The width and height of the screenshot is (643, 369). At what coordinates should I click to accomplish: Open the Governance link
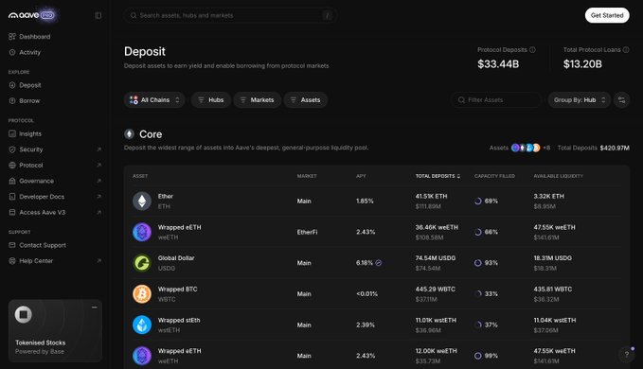click(x=55, y=181)
